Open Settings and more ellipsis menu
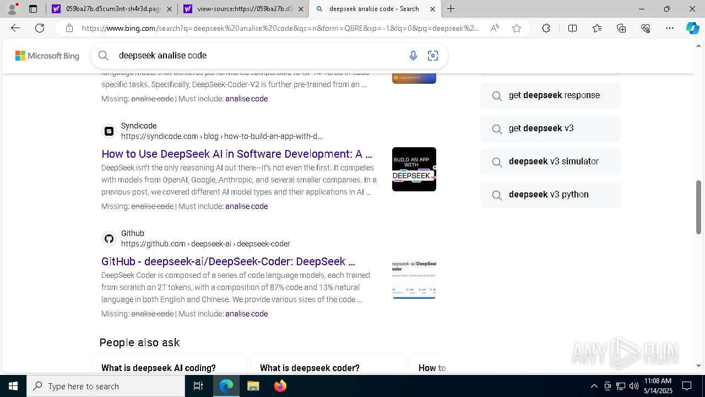Viewport: 705px width, 397px height. pyautogui.click(x=670, y=28)
